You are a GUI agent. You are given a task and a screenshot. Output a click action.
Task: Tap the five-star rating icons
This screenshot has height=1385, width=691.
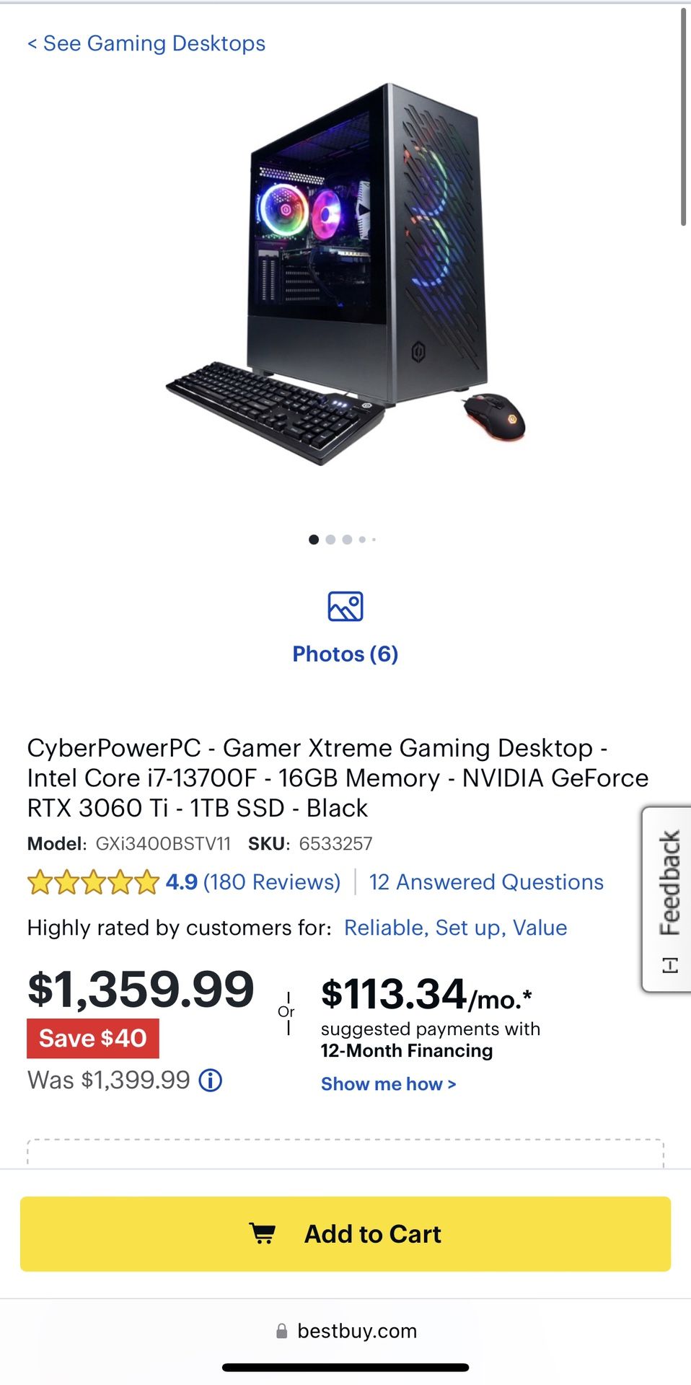pos(93,882)
